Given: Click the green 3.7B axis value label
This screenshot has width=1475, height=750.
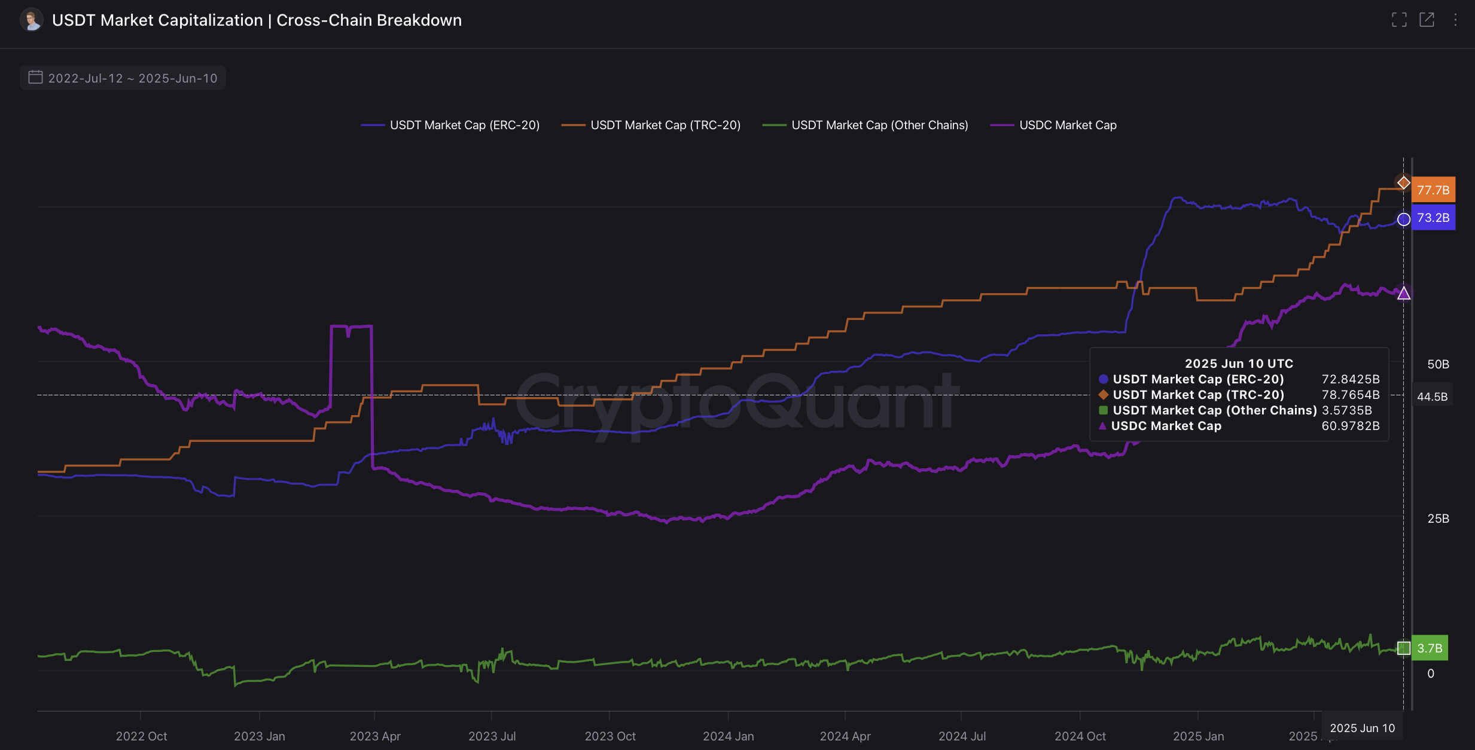Looking at the screenshot, I should click(1430, 648).
